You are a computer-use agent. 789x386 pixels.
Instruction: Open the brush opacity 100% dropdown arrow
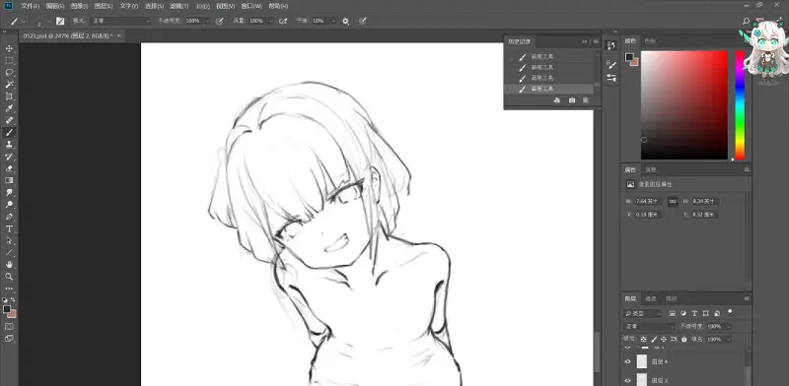pos(206,21)
